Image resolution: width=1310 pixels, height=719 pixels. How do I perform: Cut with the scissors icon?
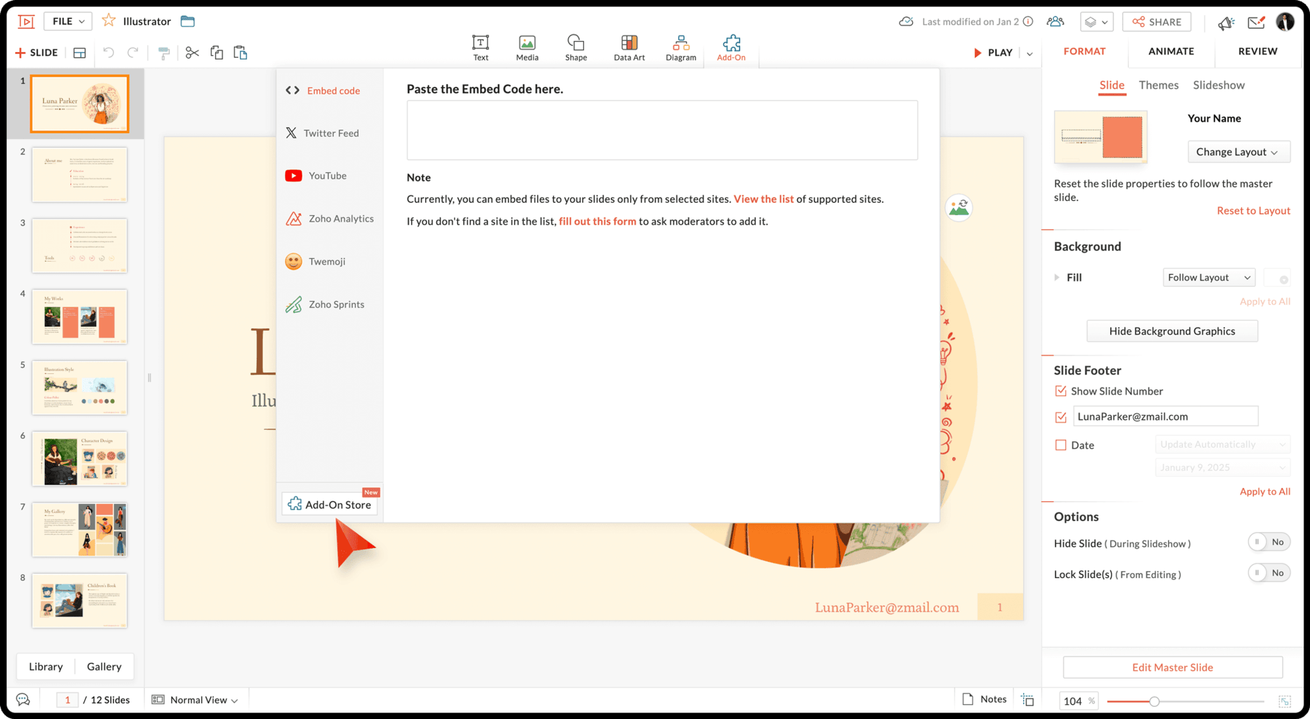point(192,53)
